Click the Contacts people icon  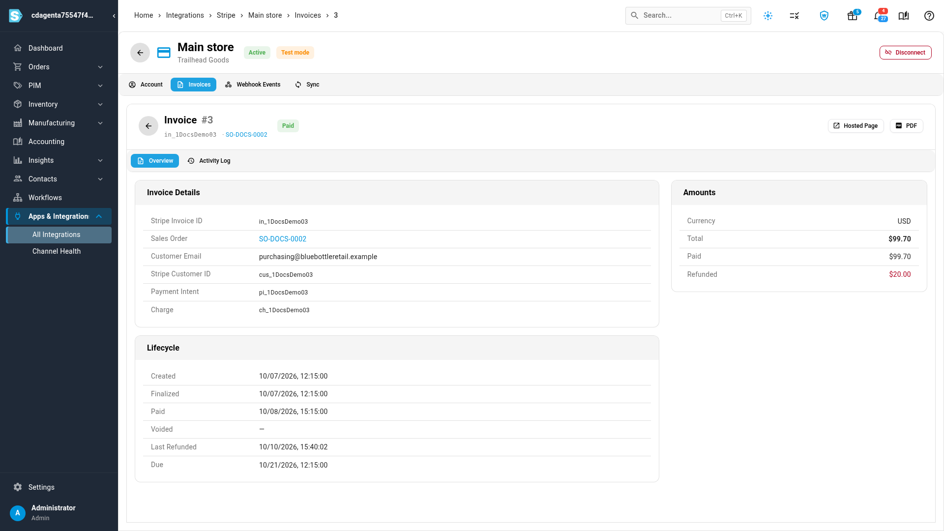click(18, 179)
